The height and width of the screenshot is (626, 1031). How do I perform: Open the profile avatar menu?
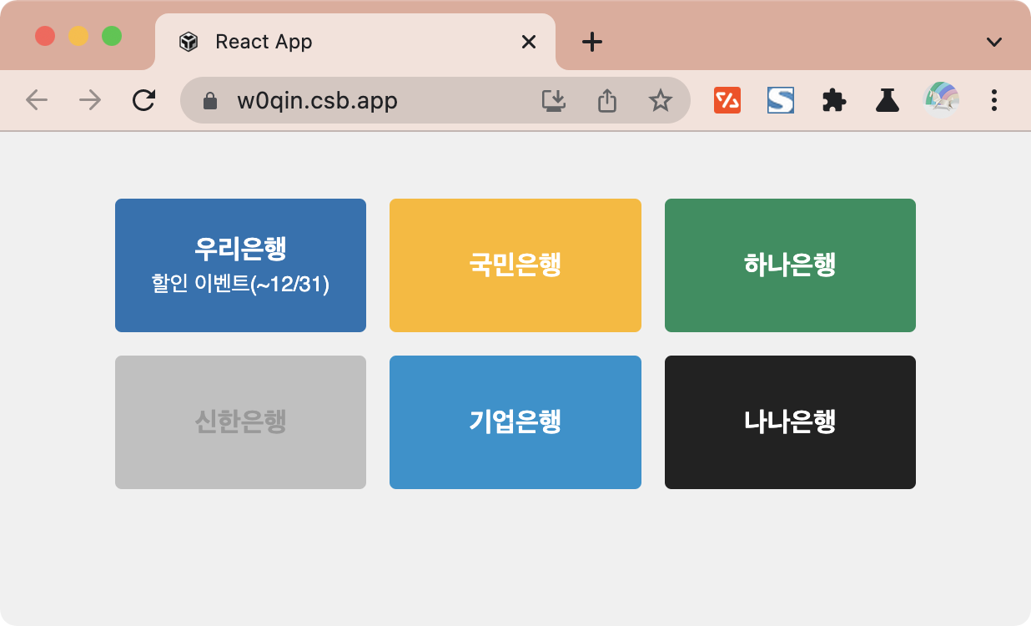(x=941, y=100)
